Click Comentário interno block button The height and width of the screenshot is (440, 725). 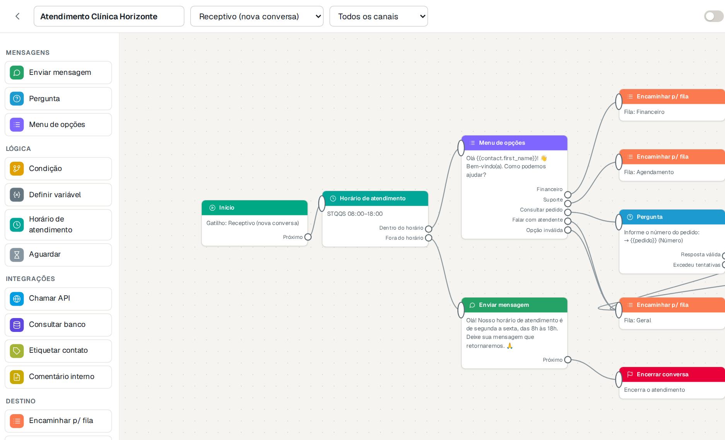[x=58, y=377]
